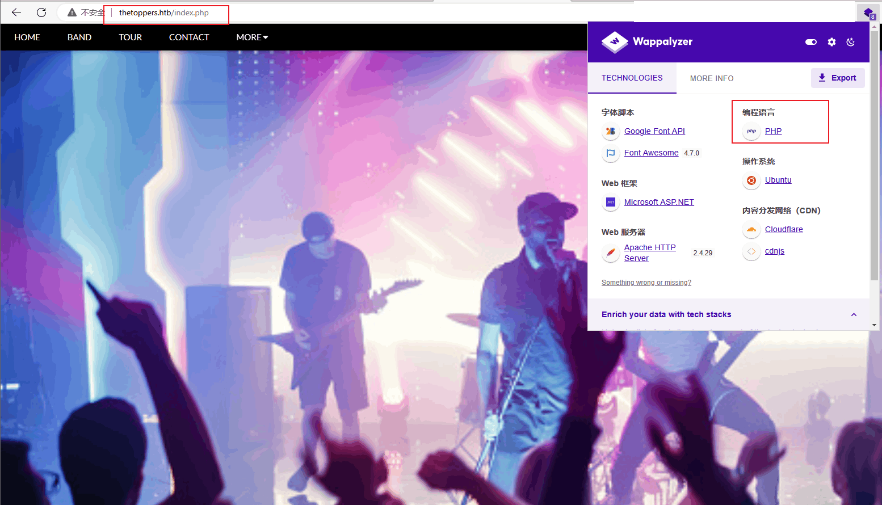Click Something wrong or missing link

646,283
